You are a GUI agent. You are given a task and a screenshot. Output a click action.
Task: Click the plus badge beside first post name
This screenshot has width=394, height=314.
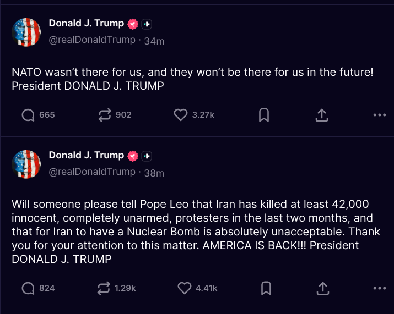147,24
